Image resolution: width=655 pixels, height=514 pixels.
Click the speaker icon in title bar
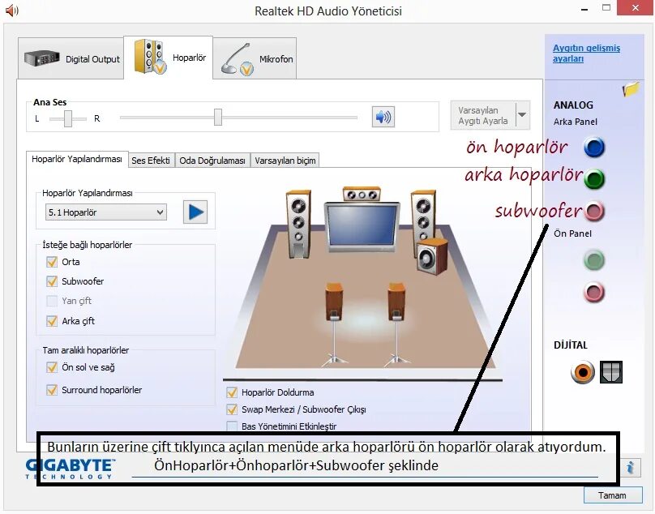pyautogui.click(x=11, y=11)
